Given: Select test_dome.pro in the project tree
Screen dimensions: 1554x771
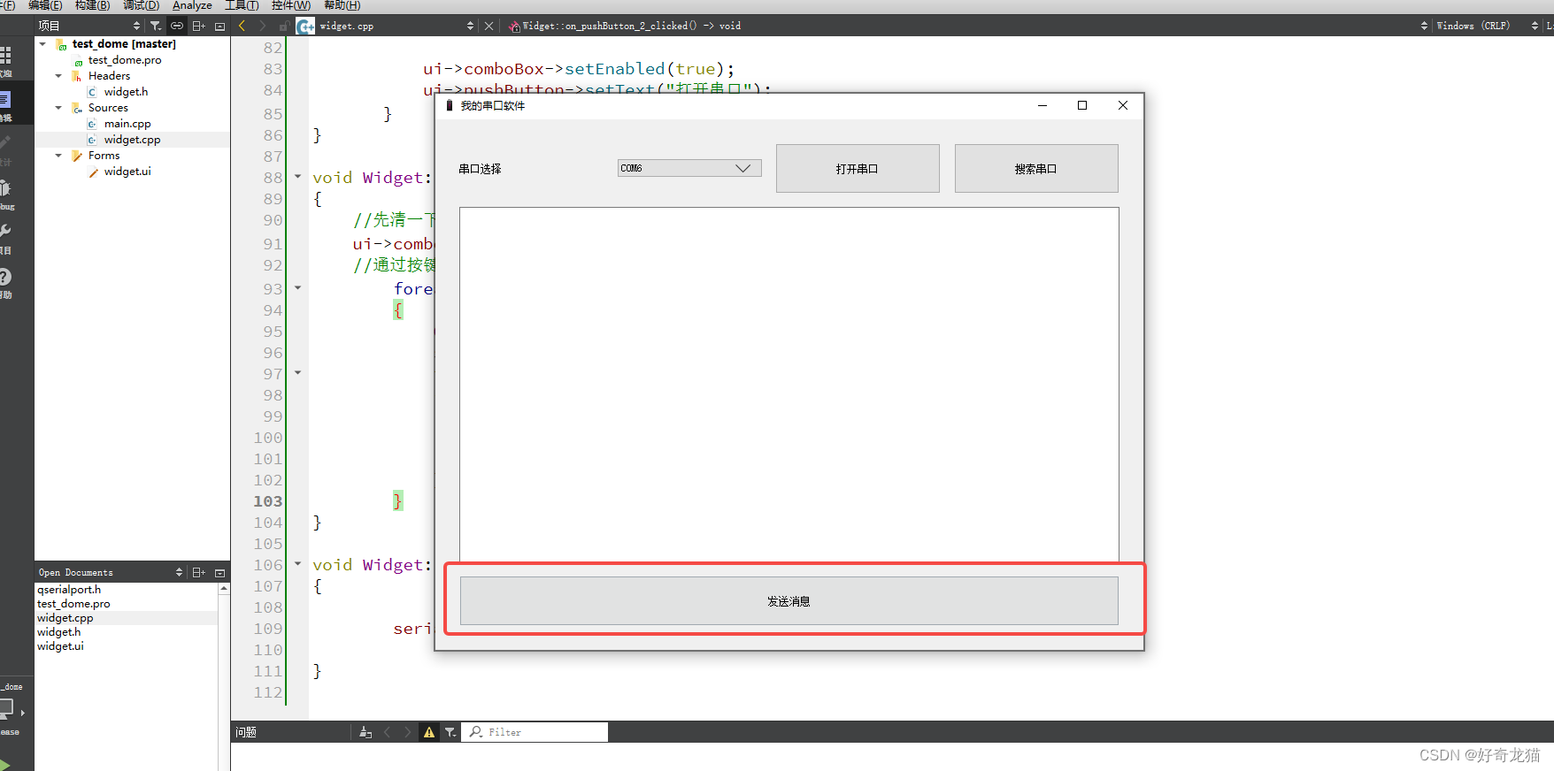Looking at the screenshot, I should [125, 60].
